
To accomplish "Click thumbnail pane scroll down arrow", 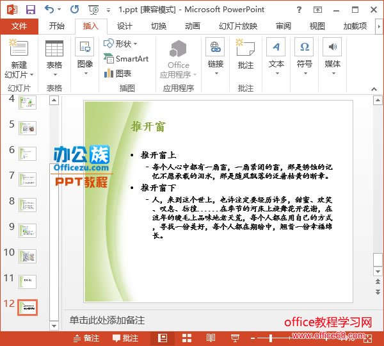I will [54, 326].
